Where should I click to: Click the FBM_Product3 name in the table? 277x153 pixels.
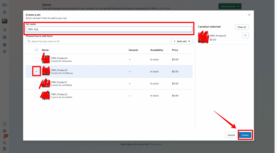tap(59, 70)
